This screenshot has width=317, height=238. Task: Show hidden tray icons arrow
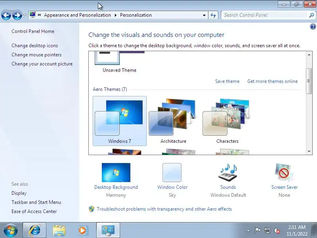248,230
